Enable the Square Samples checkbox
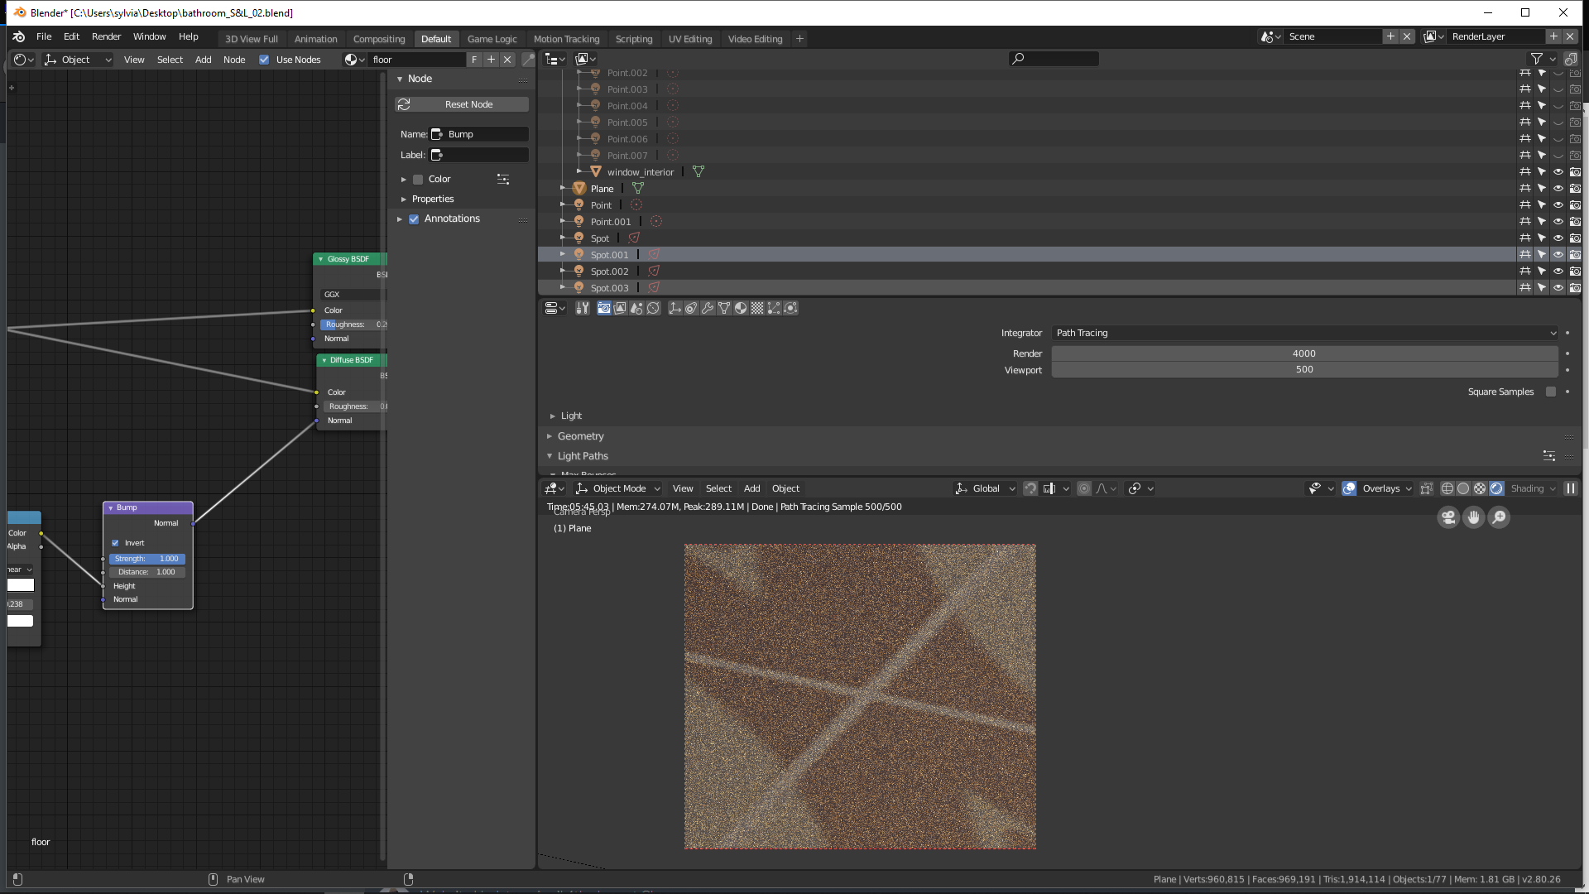This screenshot has width=1589, height=894. coord(1551,392)
